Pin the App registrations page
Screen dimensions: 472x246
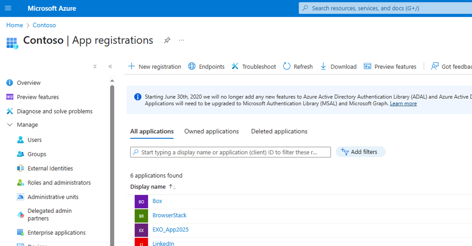[x=167, y=40]
